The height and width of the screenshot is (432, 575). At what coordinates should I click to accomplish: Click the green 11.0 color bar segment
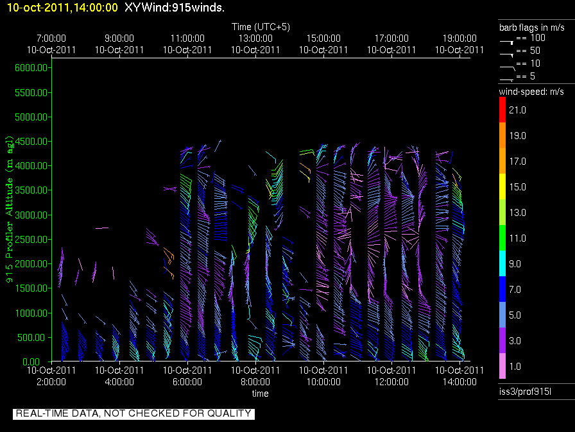502,238
